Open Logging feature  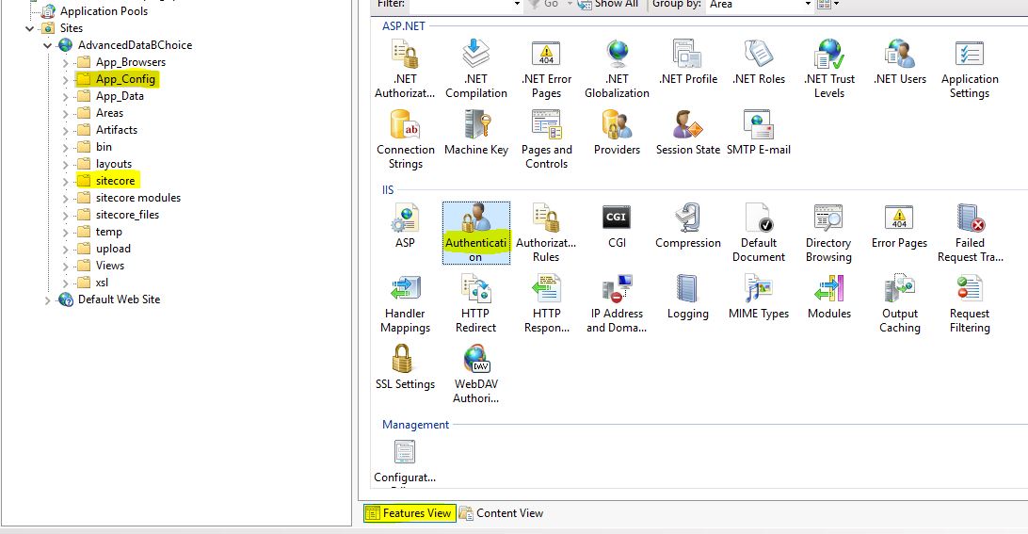(x=688, y=298)
